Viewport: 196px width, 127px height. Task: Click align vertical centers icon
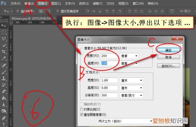pos(93,11)
